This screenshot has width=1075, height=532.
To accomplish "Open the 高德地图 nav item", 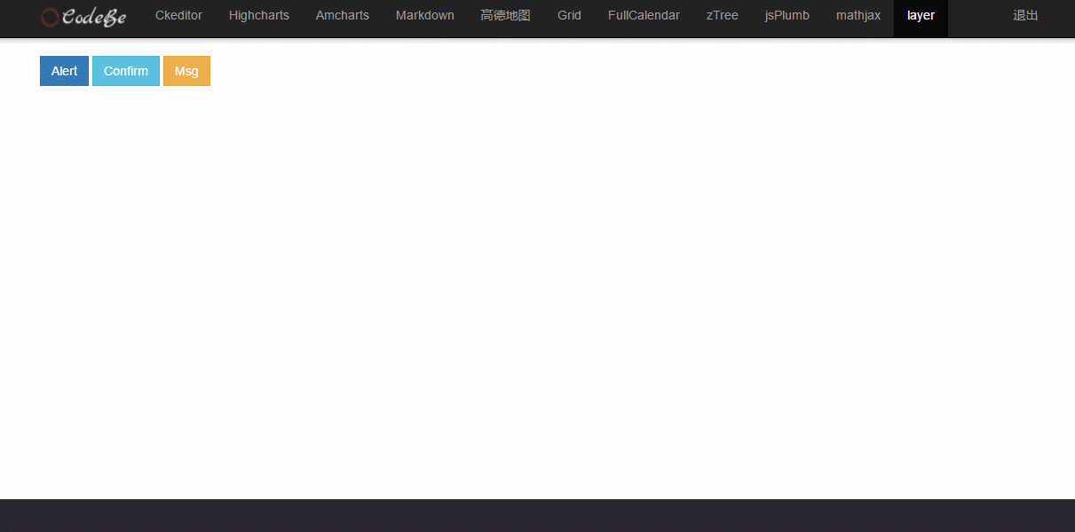I will point(506,16).
